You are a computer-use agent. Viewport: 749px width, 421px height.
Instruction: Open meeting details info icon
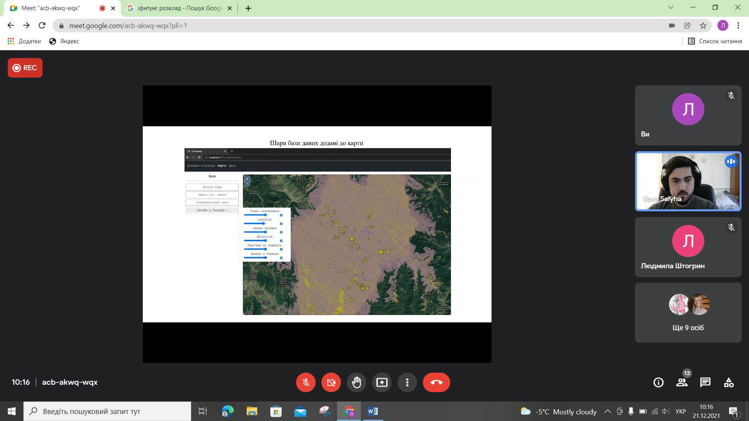coord(658,382)
